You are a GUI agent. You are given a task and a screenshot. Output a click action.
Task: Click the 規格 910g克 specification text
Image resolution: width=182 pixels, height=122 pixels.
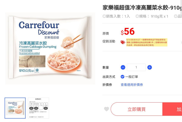pyautogui.click(x=152, y=16)
